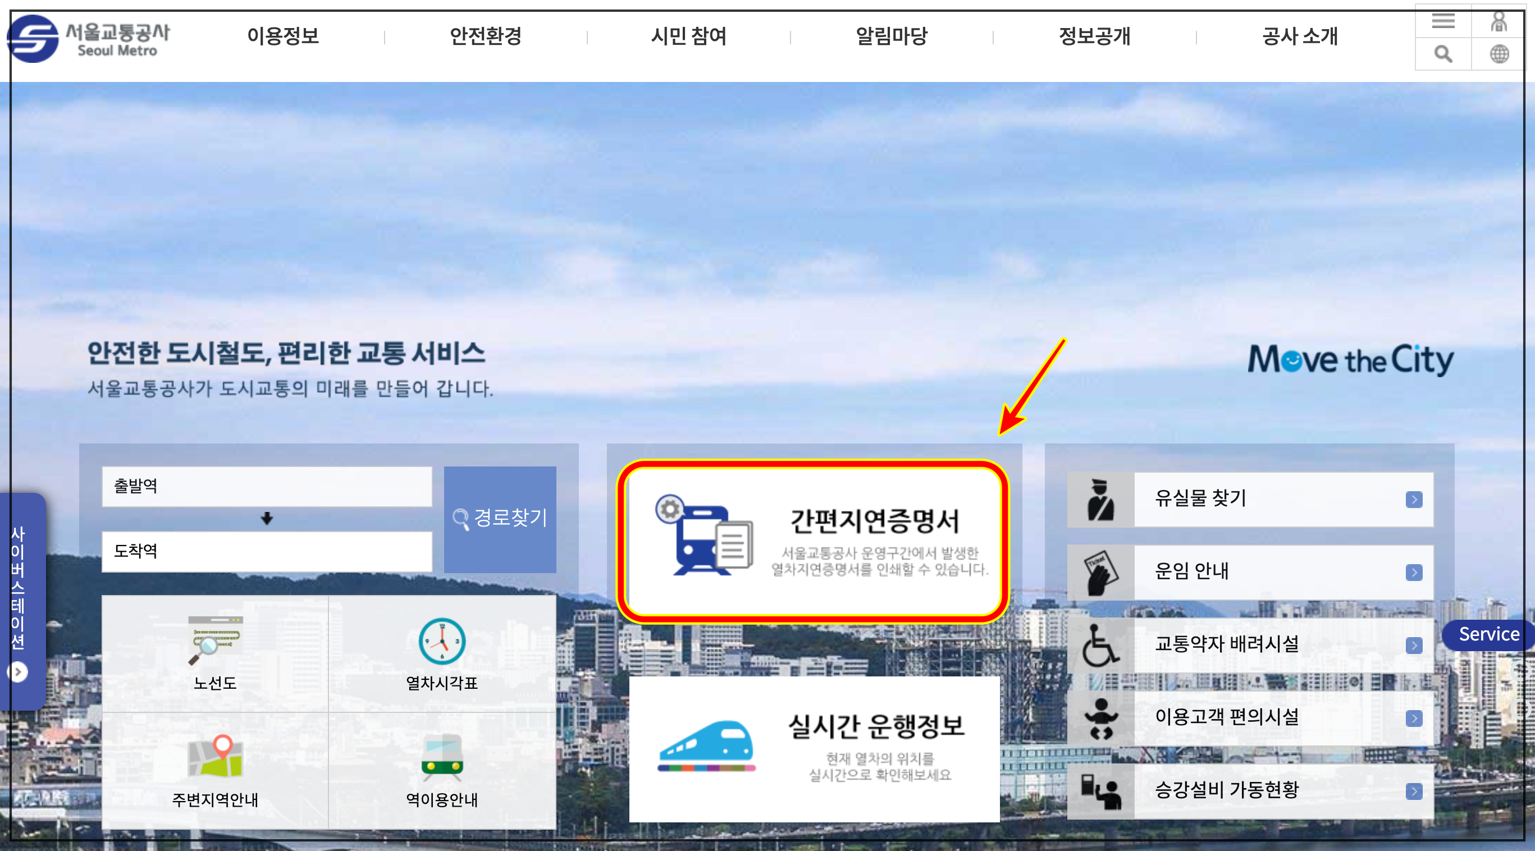The image size is (1535, 851).
Task: Expand the 사이버스테이션 side panel arrow
Action: 18,671
